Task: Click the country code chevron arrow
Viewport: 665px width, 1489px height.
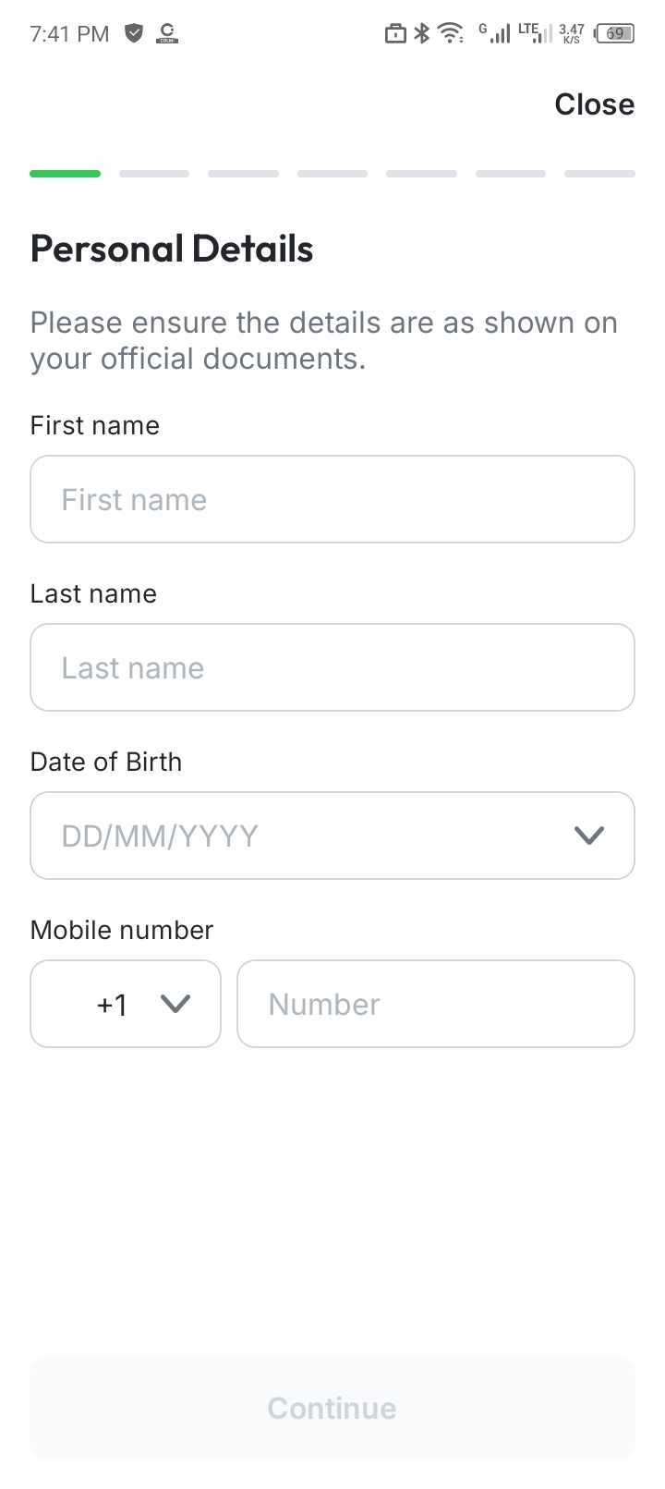Action: (175, 1004)
